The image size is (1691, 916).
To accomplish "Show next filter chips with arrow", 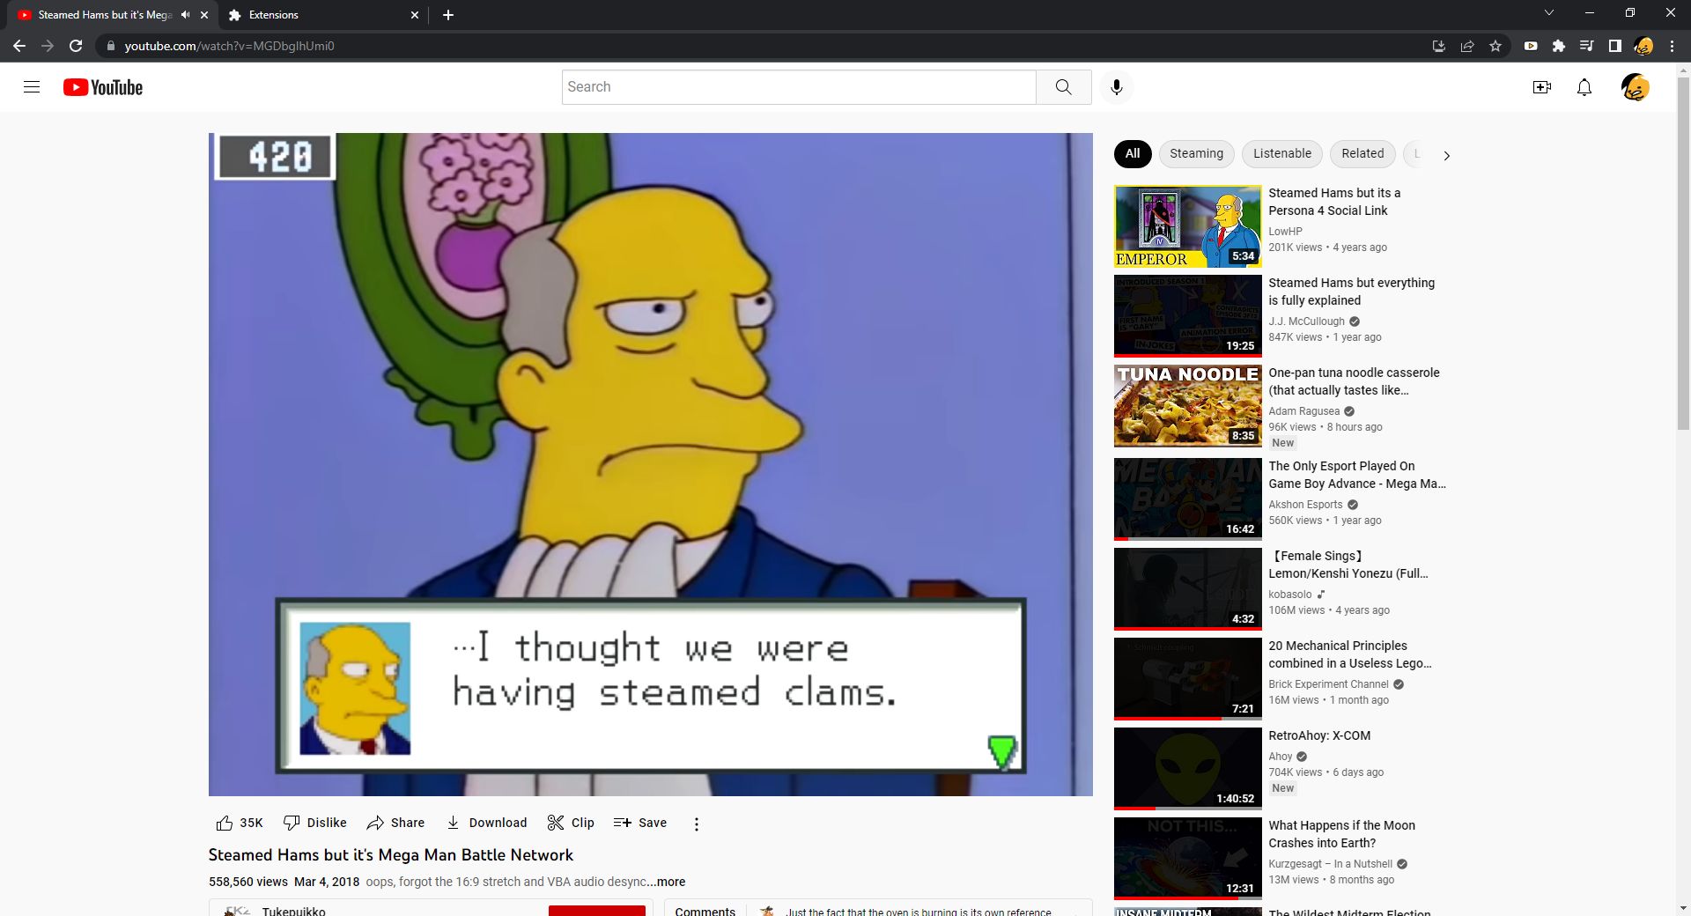I will [x=1446, y=155].
